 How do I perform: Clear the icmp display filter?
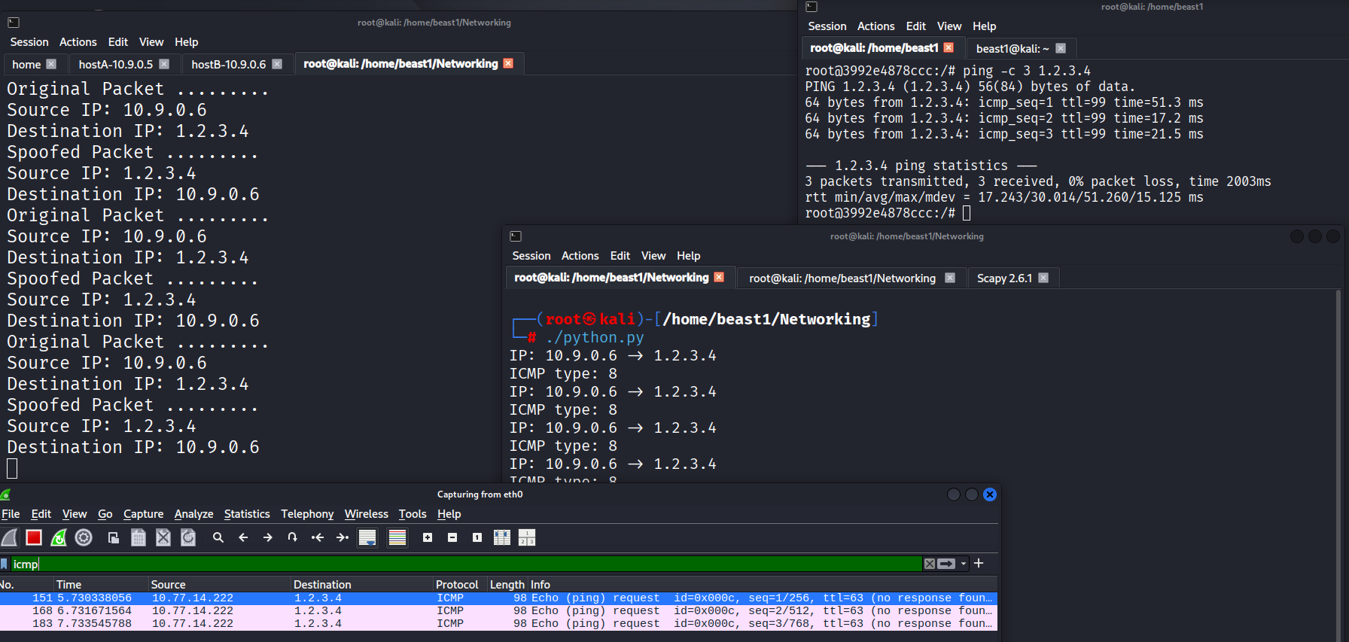(x=930, y=564)
